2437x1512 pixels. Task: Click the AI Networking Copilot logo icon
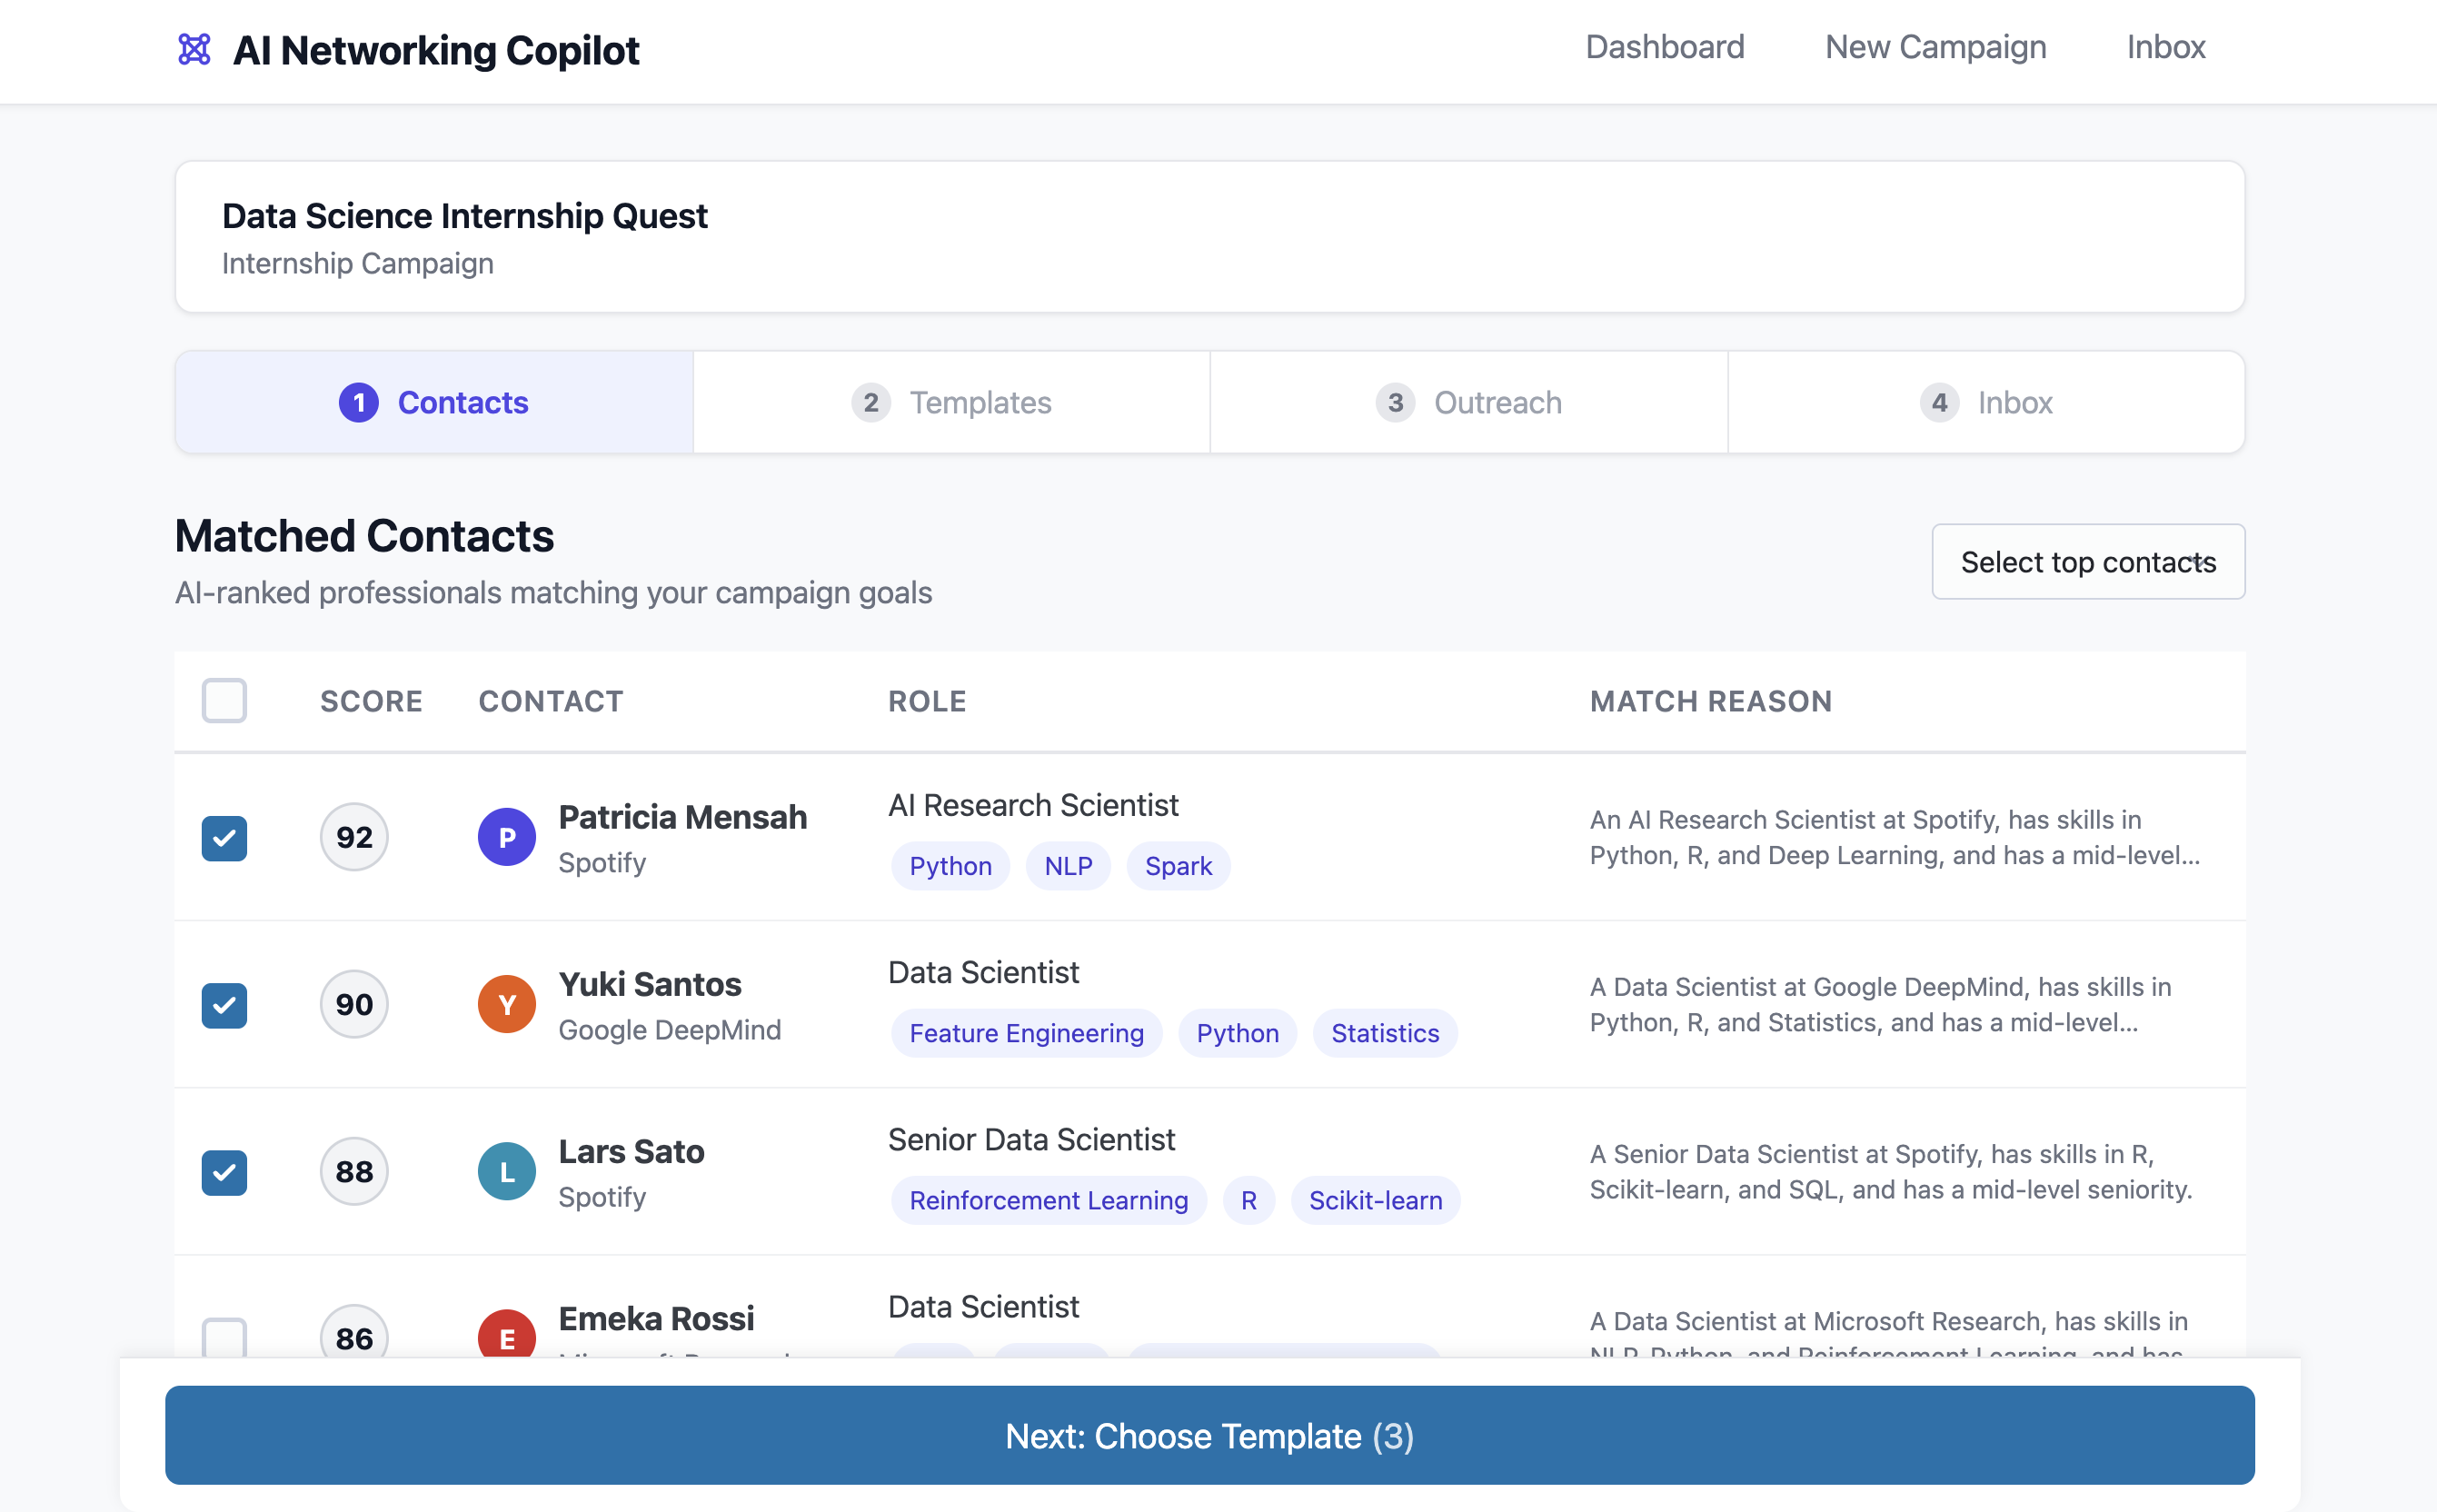194,49
